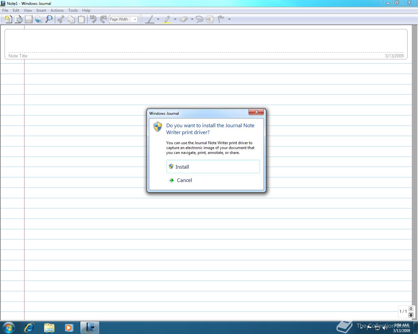Click Install in the print driver dialog
Screen dimensions: 418x334
click(213, 167)
